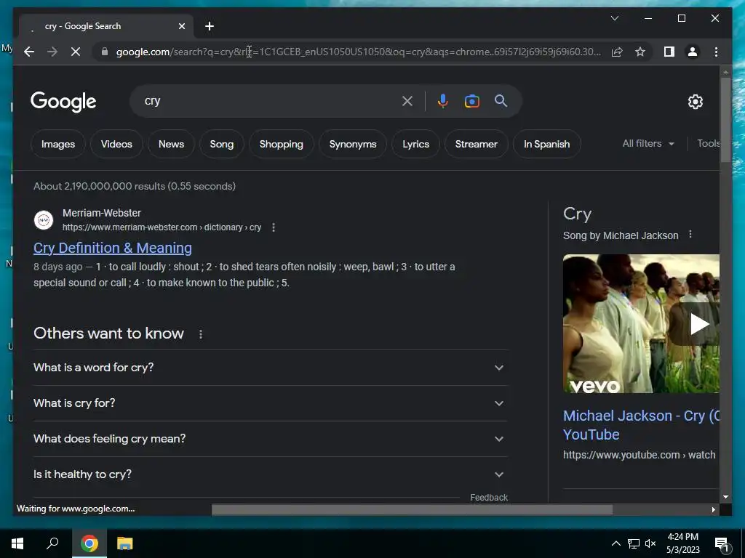Select the Lyrics filter chip
745x558 pixels.
415,145
